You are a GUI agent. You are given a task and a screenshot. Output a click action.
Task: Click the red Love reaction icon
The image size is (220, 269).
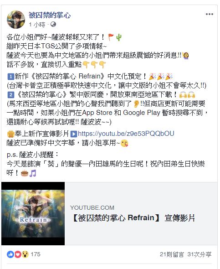click(x=18, y=254)
